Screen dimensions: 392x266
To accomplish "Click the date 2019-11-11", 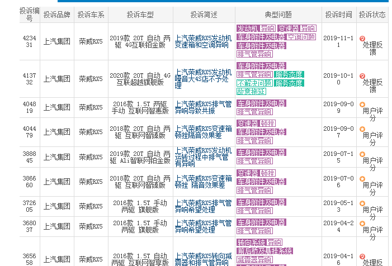I will point(338,41).
